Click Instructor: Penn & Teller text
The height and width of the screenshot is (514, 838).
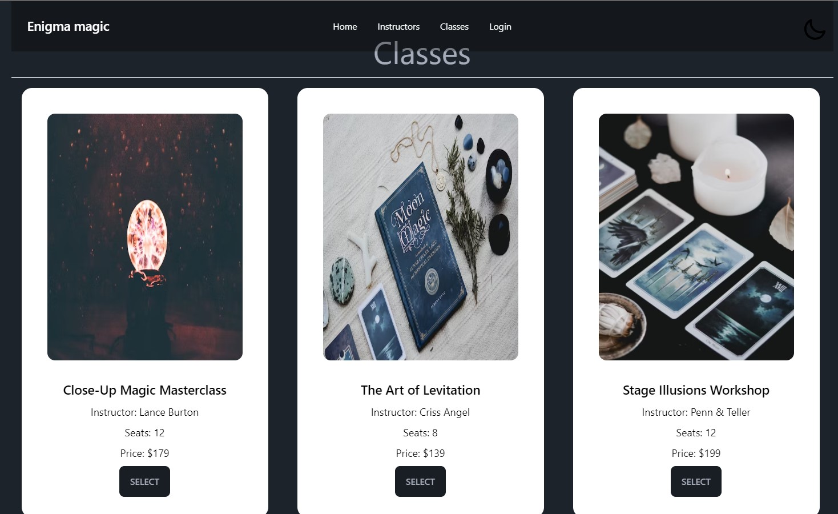696,412
